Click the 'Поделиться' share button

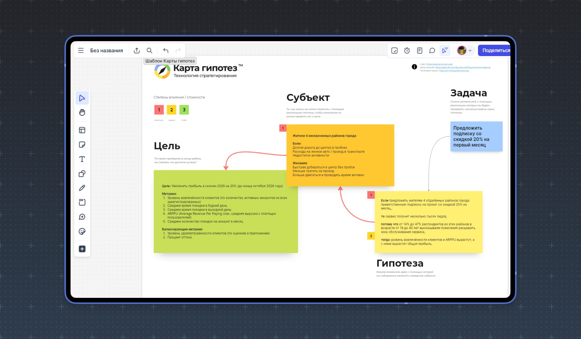[495, 51]
